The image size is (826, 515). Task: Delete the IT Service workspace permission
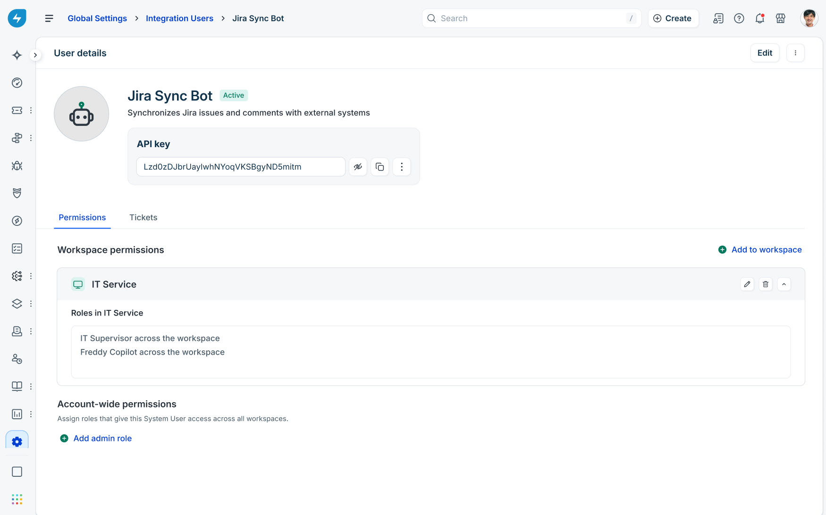point(766,284)
